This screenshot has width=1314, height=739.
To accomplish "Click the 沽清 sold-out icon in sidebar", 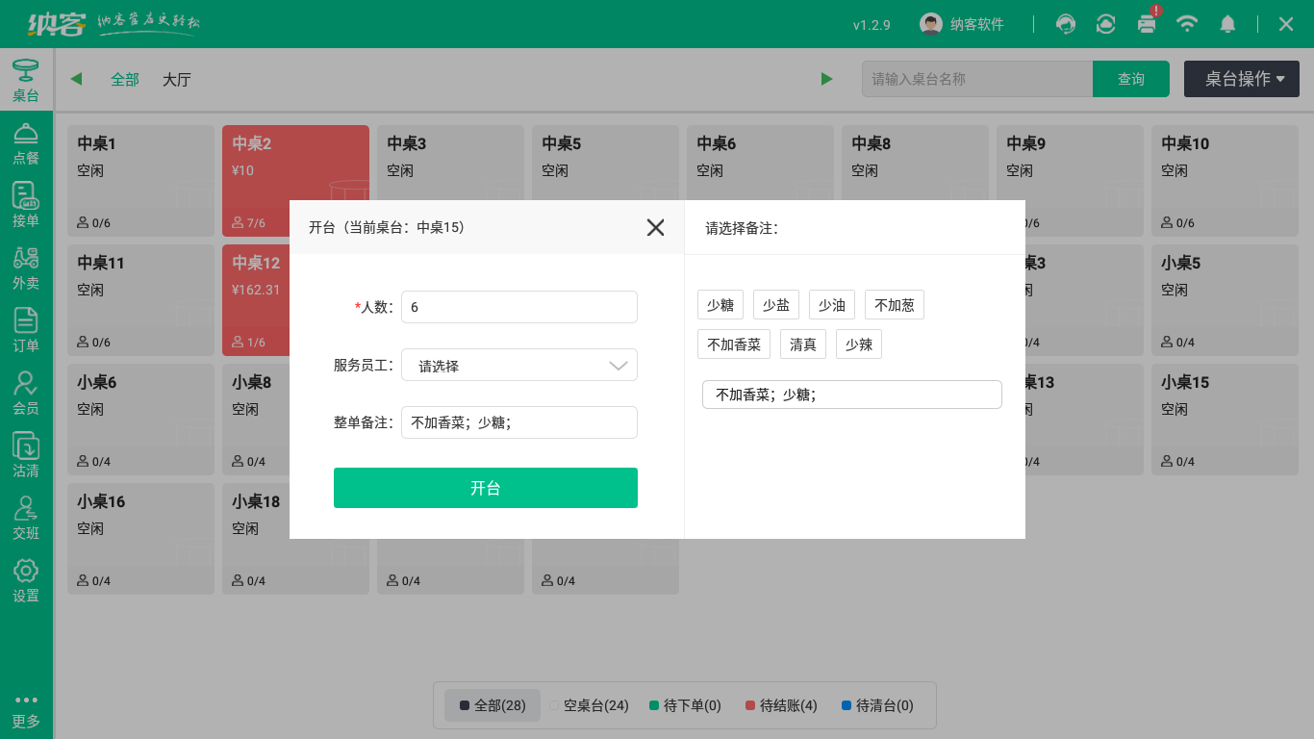I will coord(26,454).
